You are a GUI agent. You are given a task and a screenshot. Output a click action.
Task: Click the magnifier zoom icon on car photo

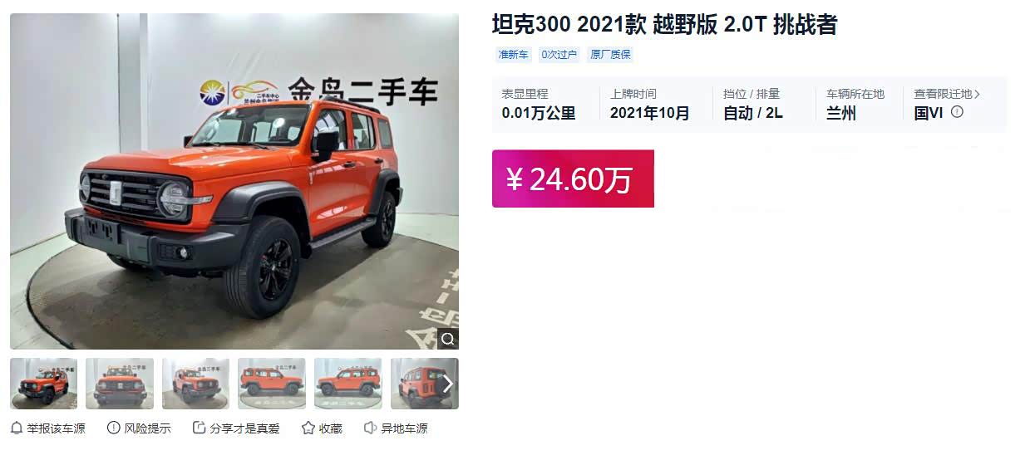(x=448, y=339)
